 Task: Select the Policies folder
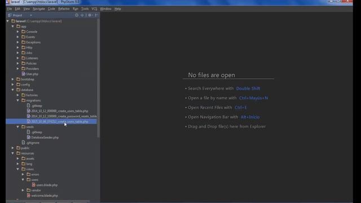pyautogui.click(x=31, y=63)
